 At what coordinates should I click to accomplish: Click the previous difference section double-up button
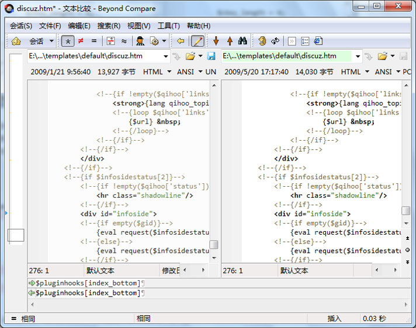pos(407,238)
